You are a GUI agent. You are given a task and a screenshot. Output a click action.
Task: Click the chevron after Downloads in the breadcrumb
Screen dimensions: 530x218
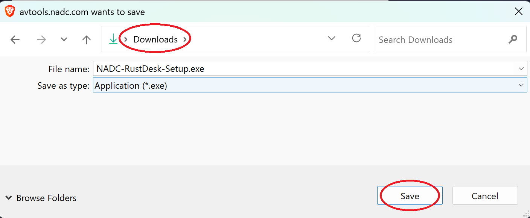(184, 39)
